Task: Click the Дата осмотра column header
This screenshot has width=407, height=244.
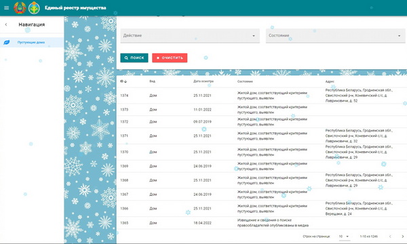Action: pos(203,81)
